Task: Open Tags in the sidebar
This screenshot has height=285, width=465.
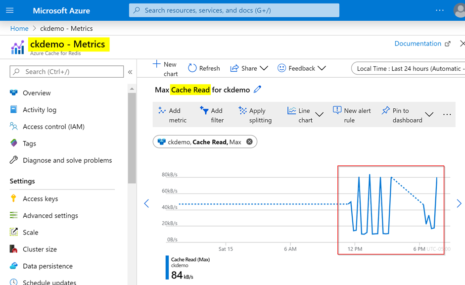Action: (29, 143)
